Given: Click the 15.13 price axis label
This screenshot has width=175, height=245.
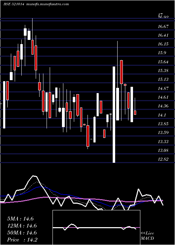Looking at the screenshot, I should (163, 79).
